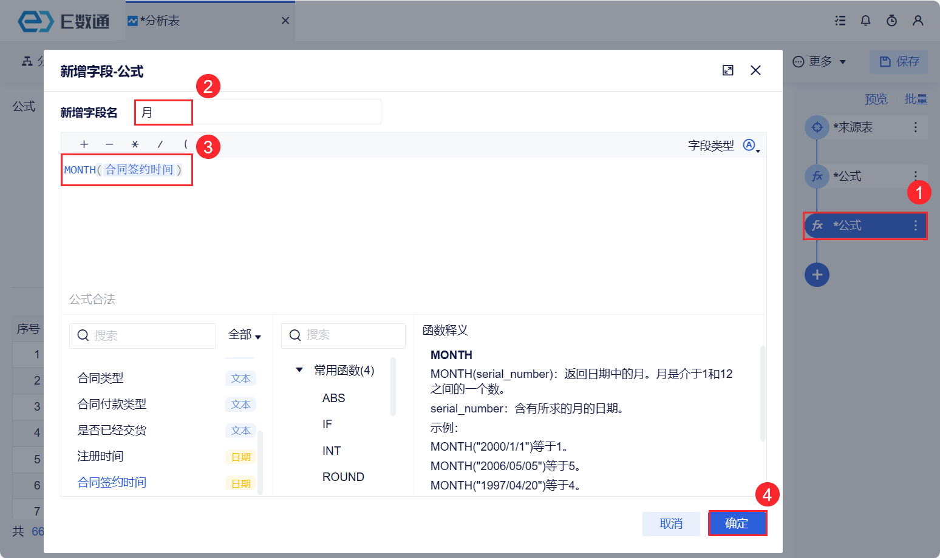Insert the plus operator

pyautogui.click(x=84, y=144)
